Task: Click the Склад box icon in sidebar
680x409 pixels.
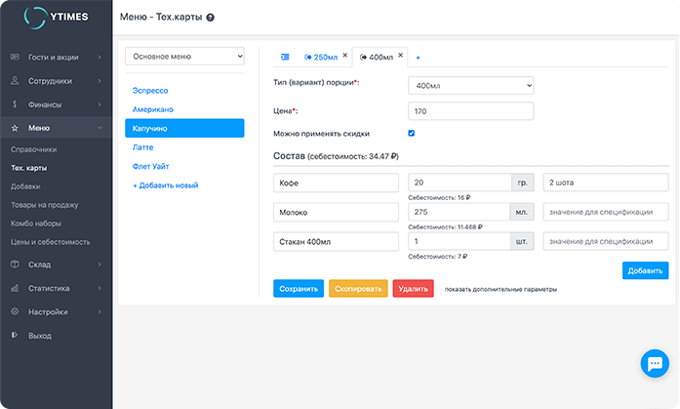Action: click(15, 264)
